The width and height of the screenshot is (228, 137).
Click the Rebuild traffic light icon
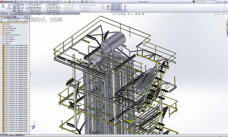point(87,2)
